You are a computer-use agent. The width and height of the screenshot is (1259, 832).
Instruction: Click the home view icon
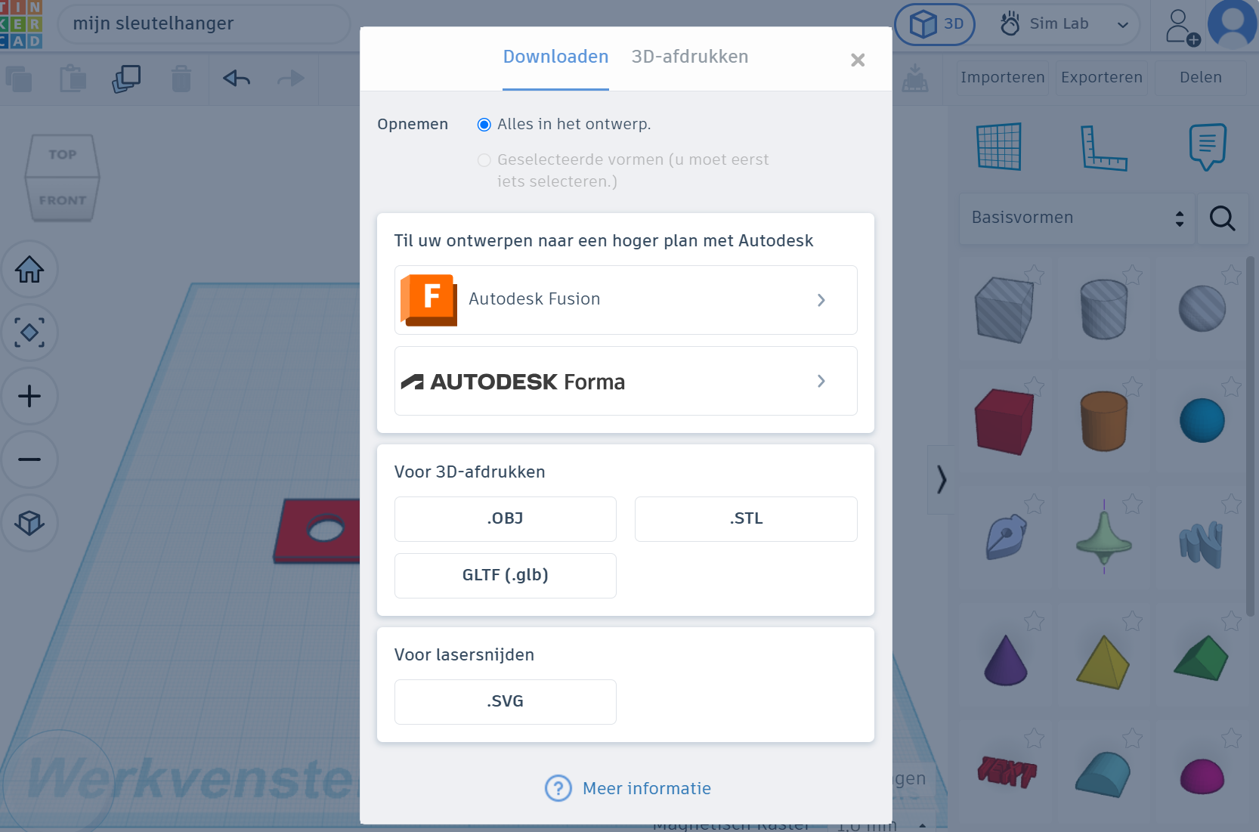point(29,270)
